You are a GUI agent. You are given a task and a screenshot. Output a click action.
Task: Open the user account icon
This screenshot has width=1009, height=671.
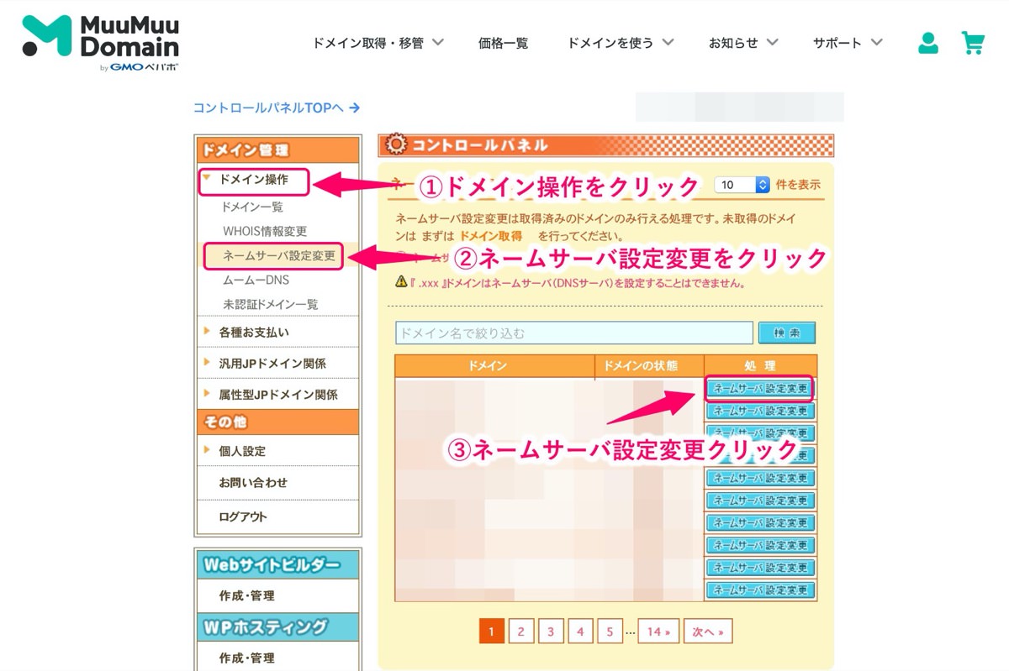point(928,43)
